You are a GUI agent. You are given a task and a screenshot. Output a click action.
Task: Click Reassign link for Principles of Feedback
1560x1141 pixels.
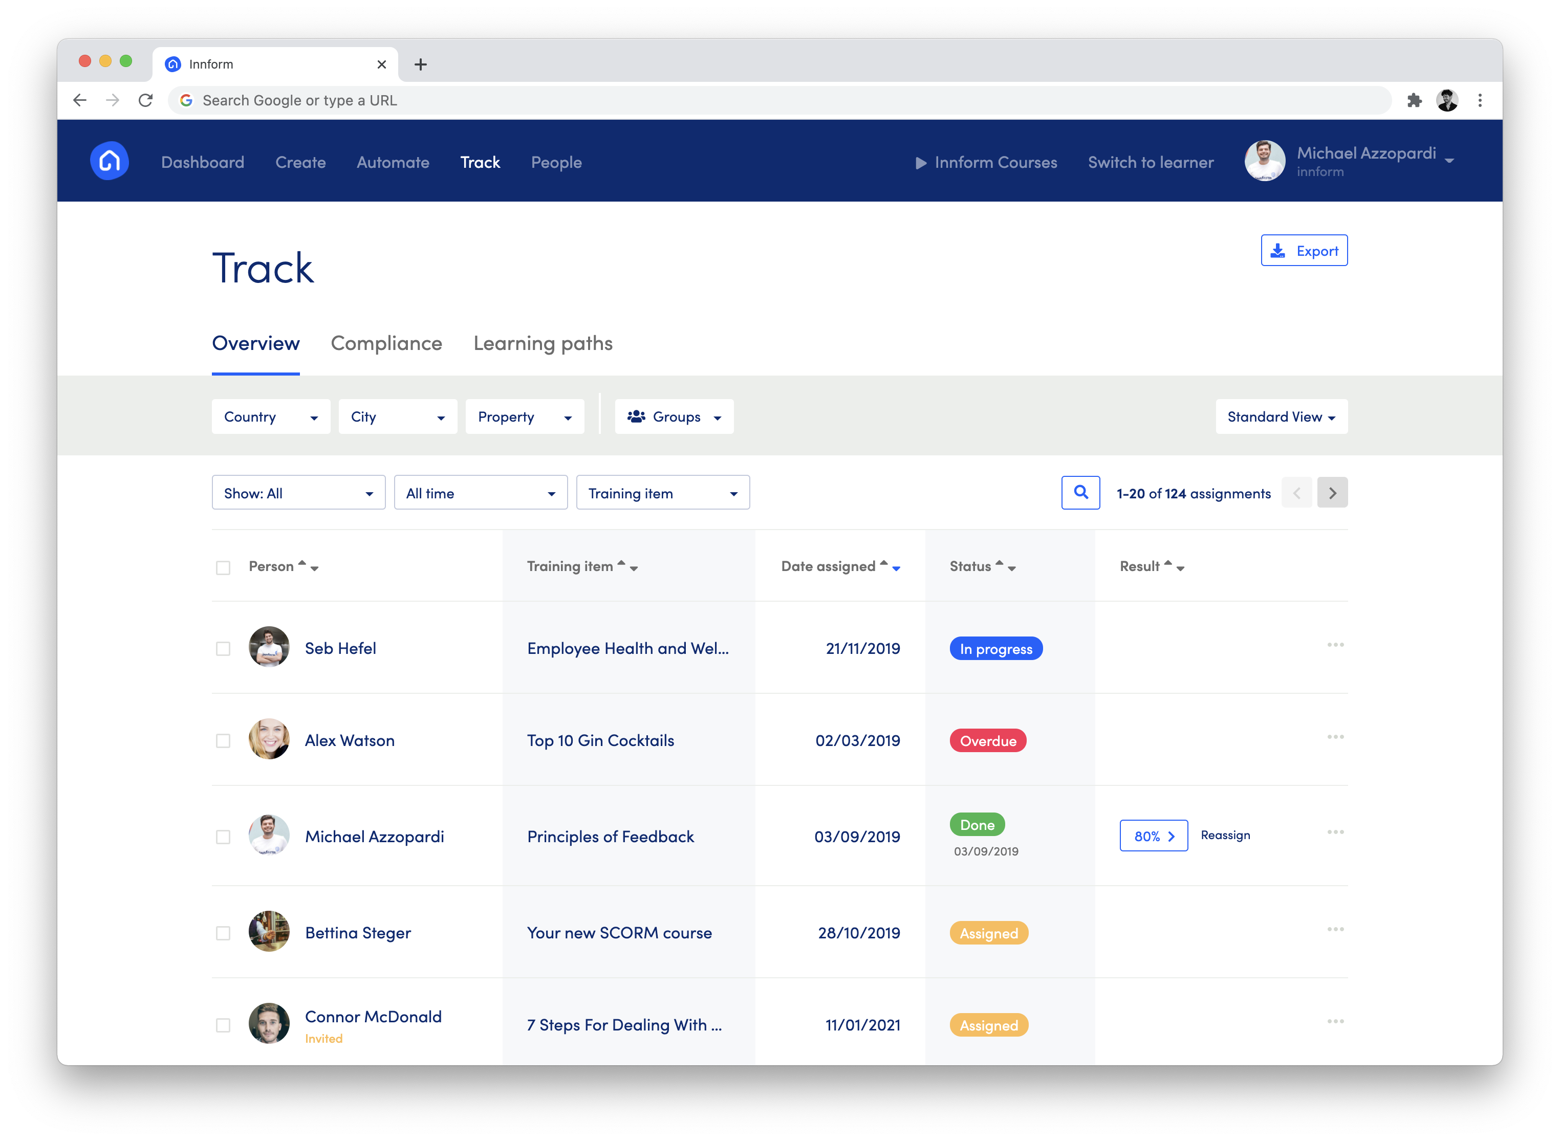click(1225, 835)
